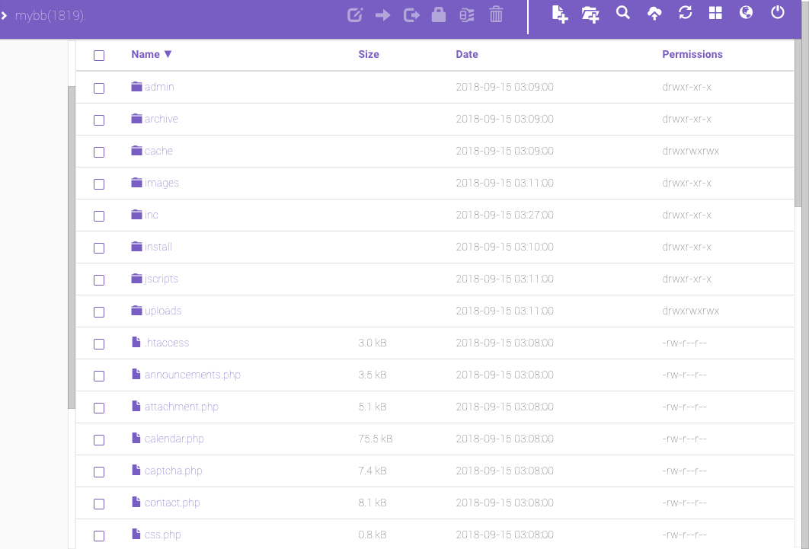The height and width of the screenshot is (549, 809).
Task: Click the admin folder icon
Action: pos(136,87)
